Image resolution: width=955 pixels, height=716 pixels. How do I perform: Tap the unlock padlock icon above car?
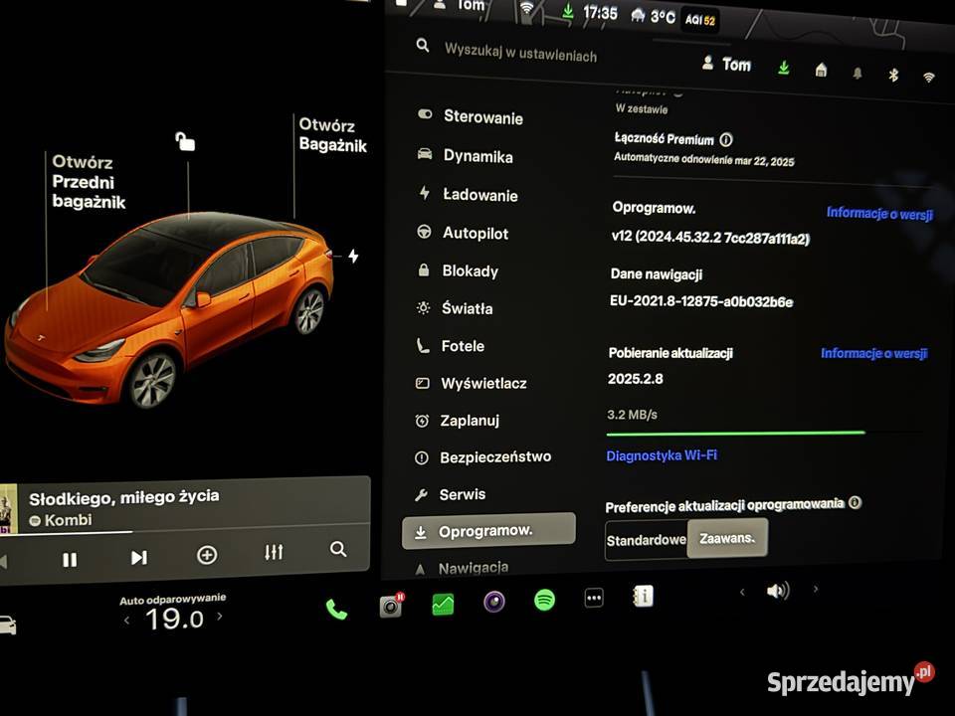tap(185, 141)
